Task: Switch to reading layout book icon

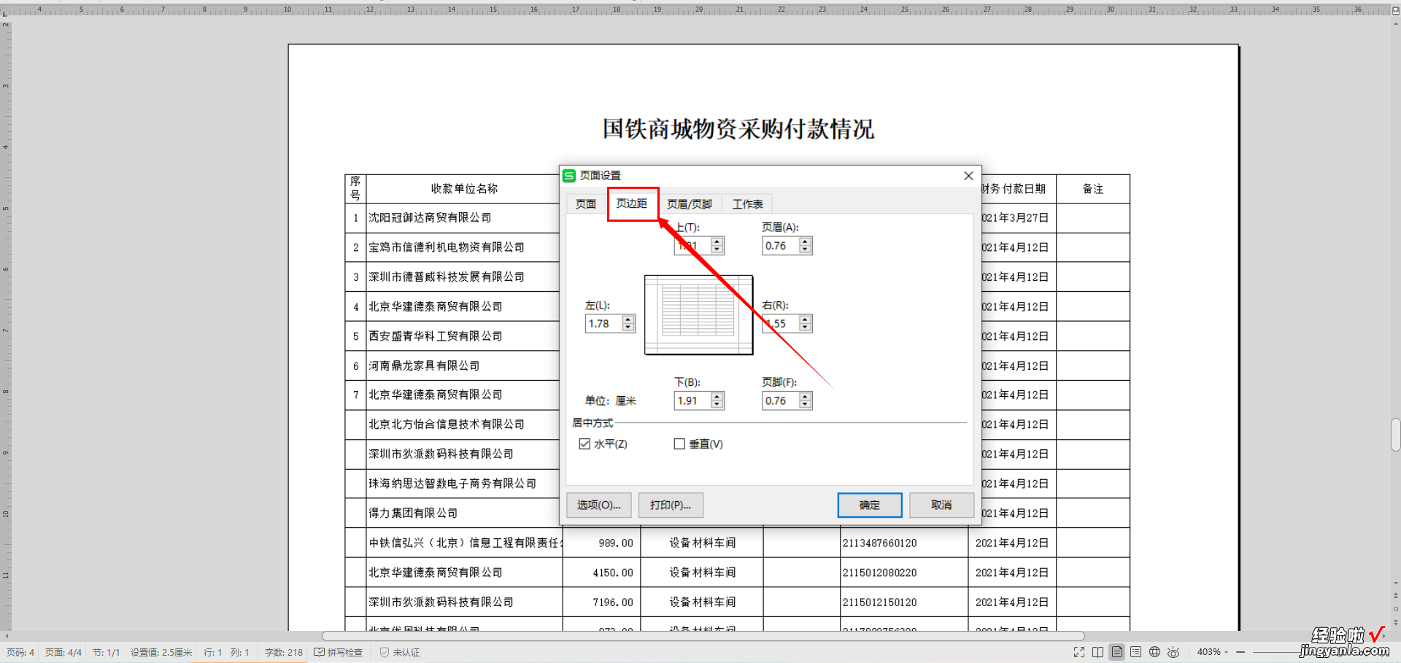Action: coord(1098,652)
